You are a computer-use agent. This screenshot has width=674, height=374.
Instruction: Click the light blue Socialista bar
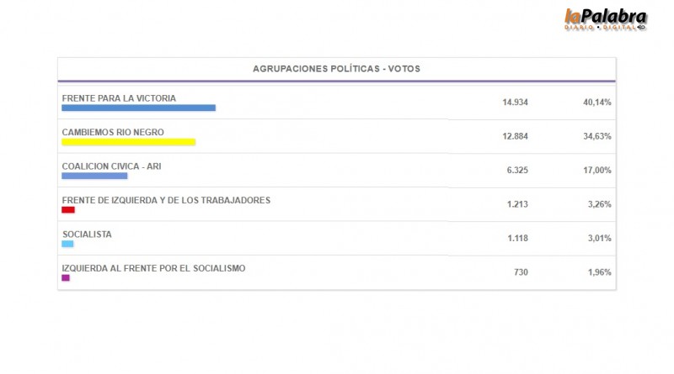[67, 244]
